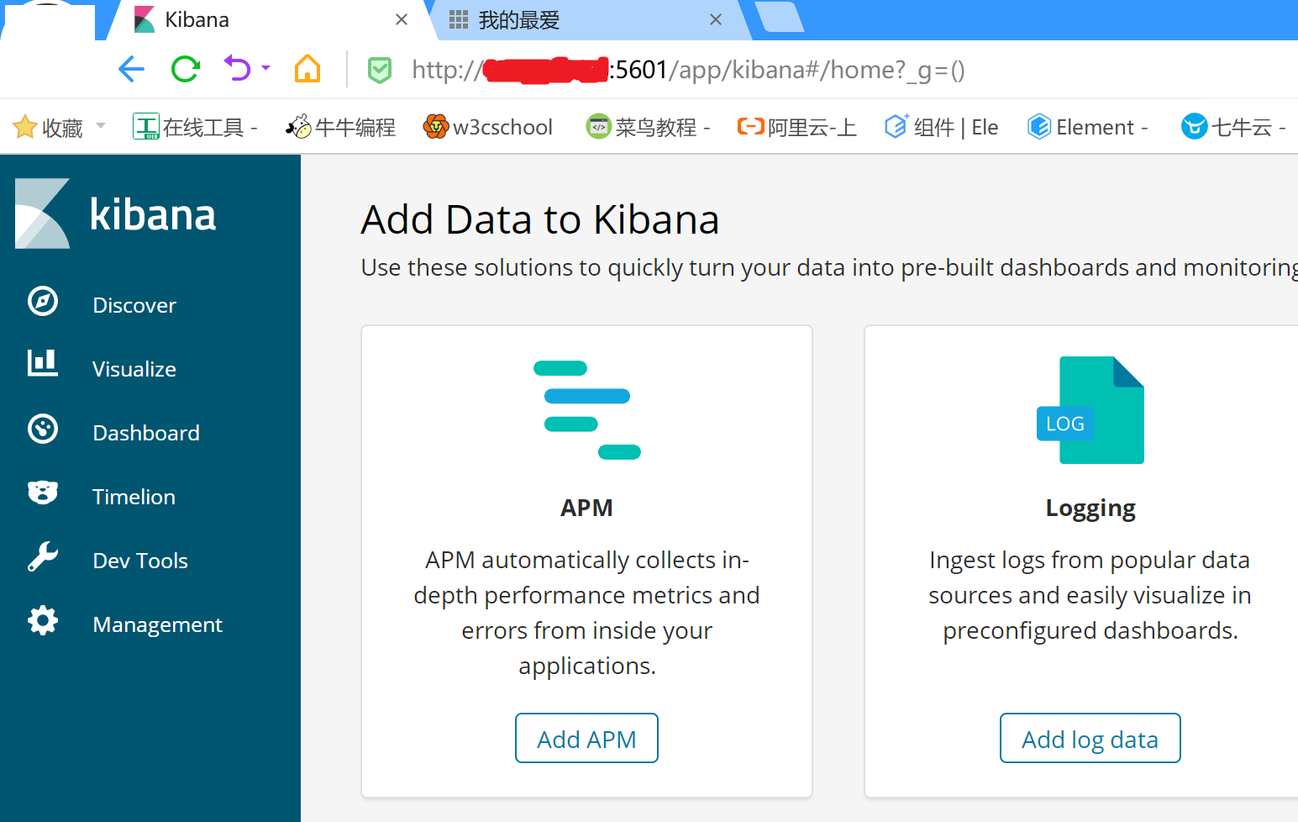This screenshot has width=1298, height=822.
Task: Expand the 收藏 favorites dropdown
Action: tap(101, 126)
